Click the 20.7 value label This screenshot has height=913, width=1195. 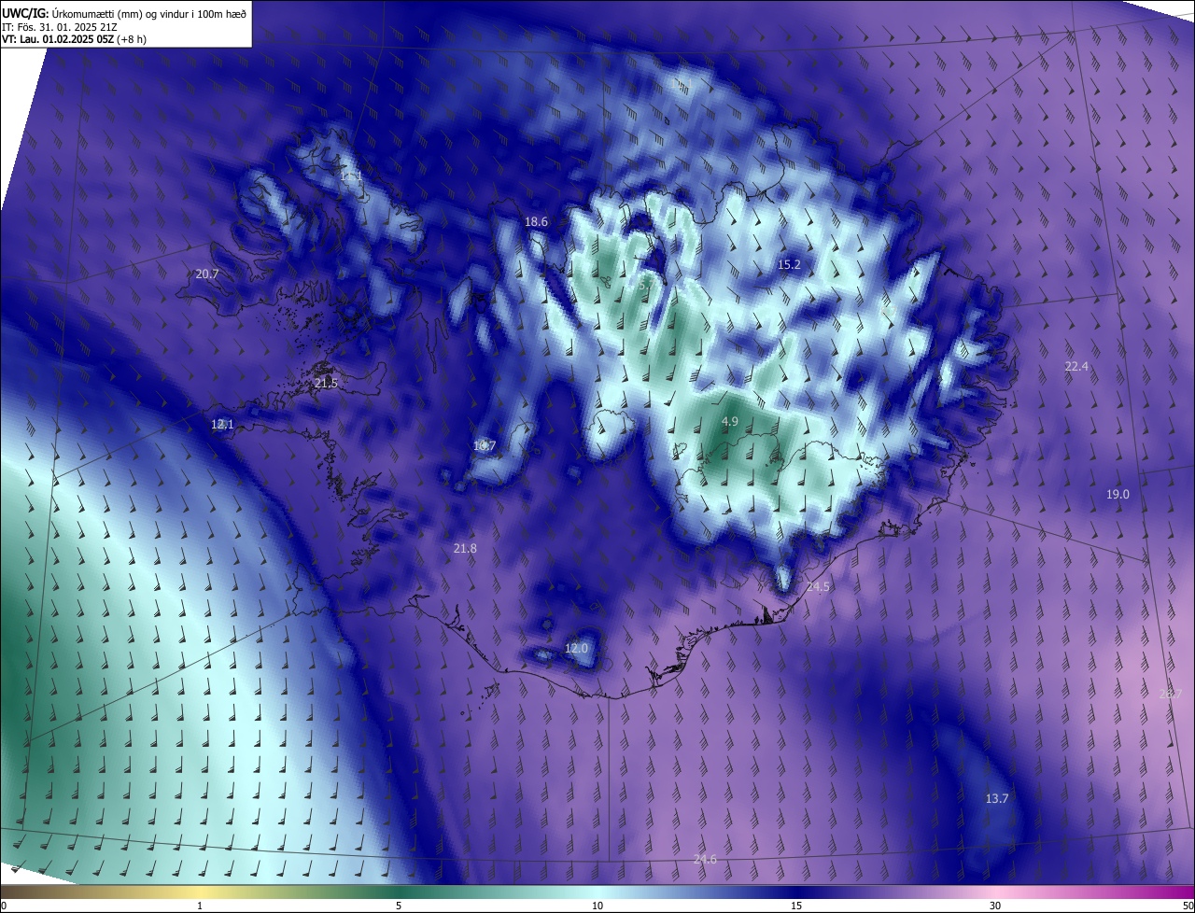207,274
